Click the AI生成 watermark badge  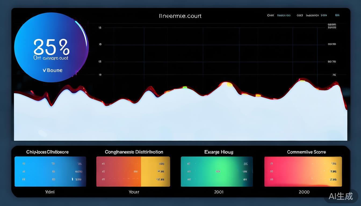[341, 196]
